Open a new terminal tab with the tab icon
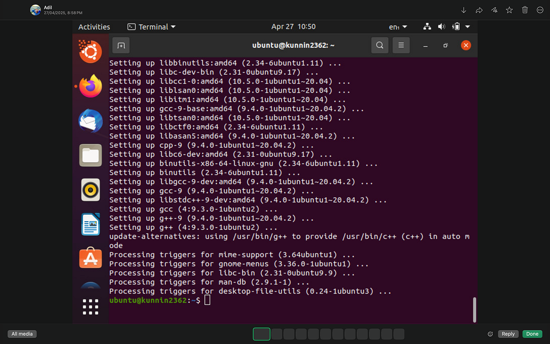The width and height of the screenshot is (550, 344). (121, 45)
